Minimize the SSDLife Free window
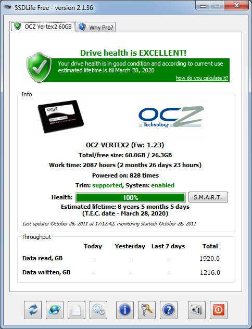 pyautogui.click(x=203, y=5)
